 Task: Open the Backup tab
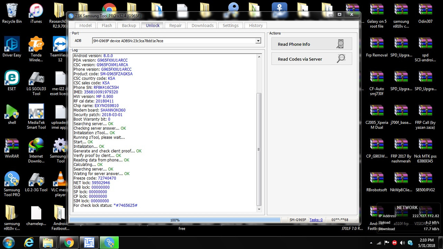(129, 25)
